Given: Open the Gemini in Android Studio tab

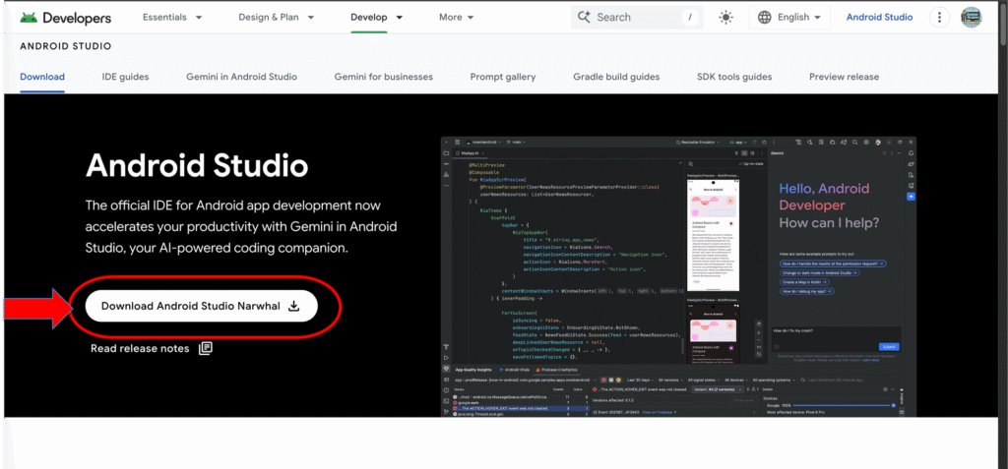Looking at the screenshot, I should coord(241,77).
